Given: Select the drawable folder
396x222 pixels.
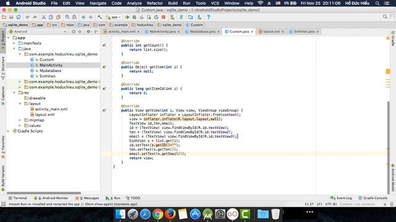Looking at the screenshot, I should click(x=37, y=98).
